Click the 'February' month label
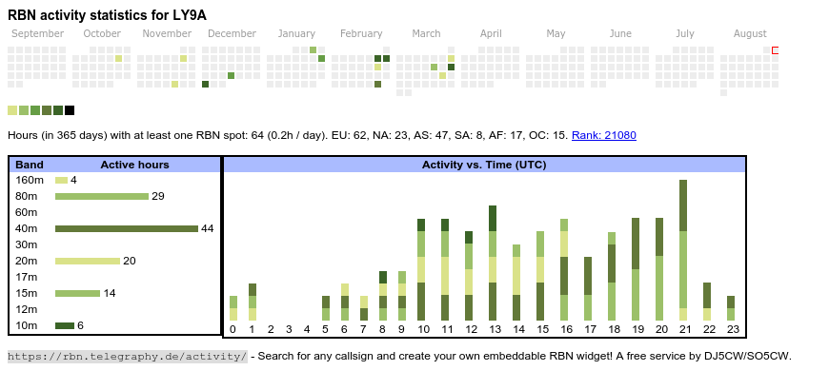Viewport: 829px width, 371px height. (361, 34)
